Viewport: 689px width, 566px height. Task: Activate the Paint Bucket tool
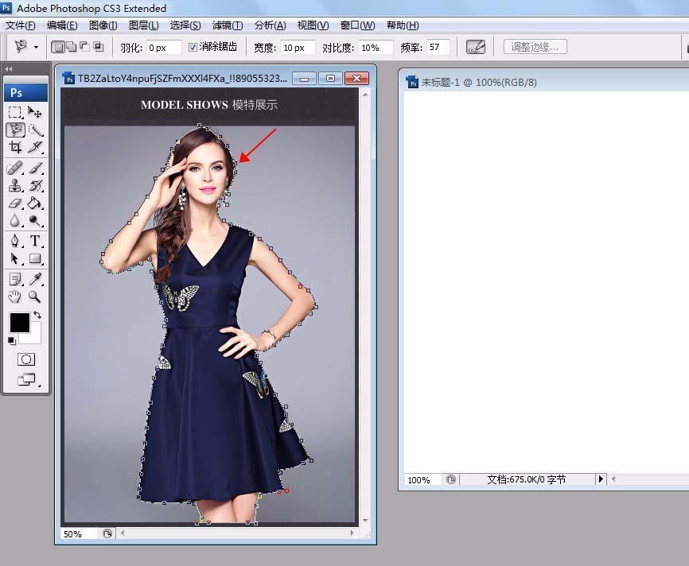point(36,204)
